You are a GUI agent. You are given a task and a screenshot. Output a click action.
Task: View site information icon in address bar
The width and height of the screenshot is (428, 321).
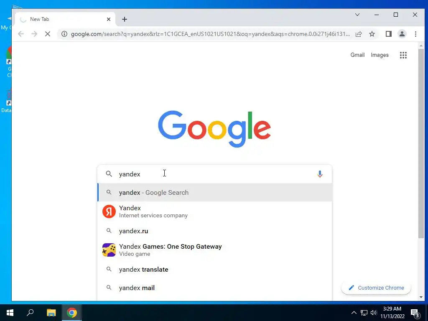[x=64, y=34]
